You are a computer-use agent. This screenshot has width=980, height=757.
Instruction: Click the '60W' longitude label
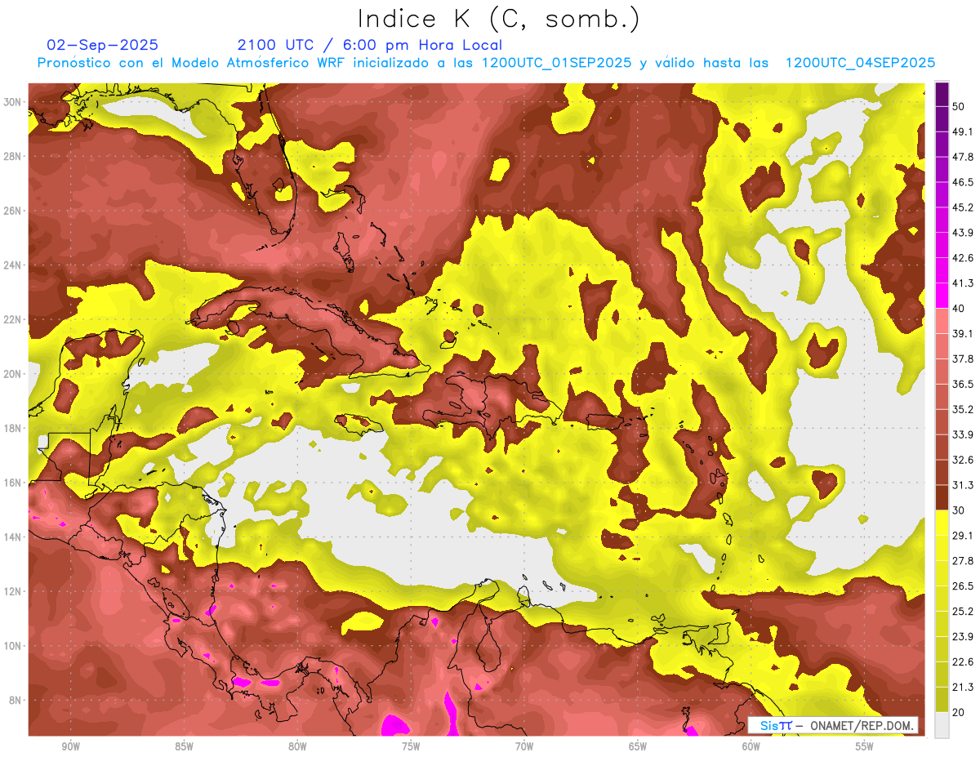pos(751,746)
